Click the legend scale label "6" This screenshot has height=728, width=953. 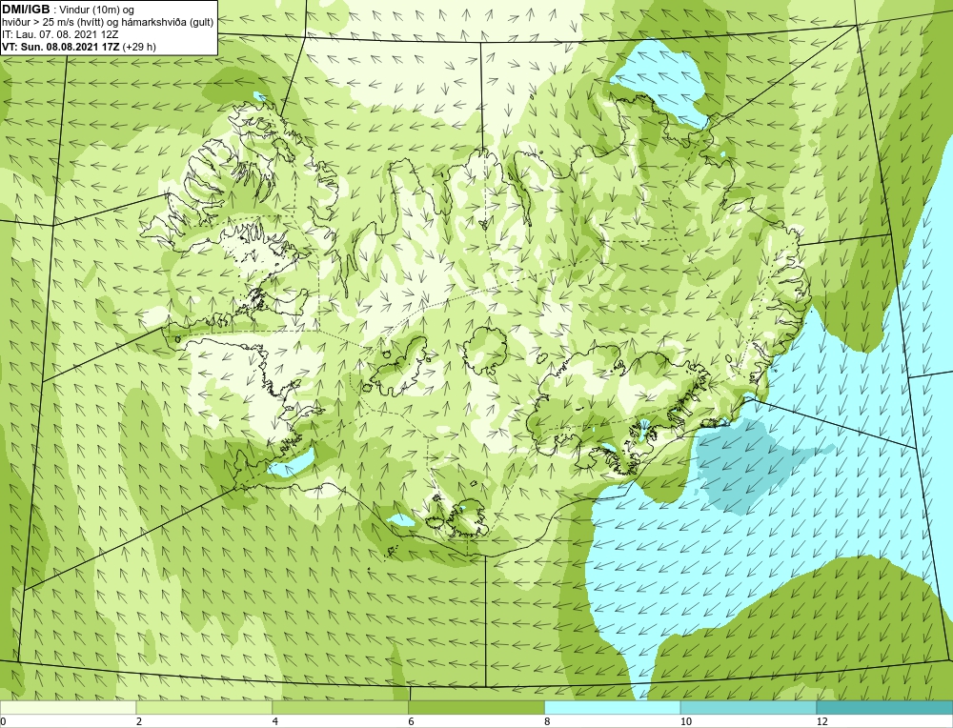click(x=412, y=721)
